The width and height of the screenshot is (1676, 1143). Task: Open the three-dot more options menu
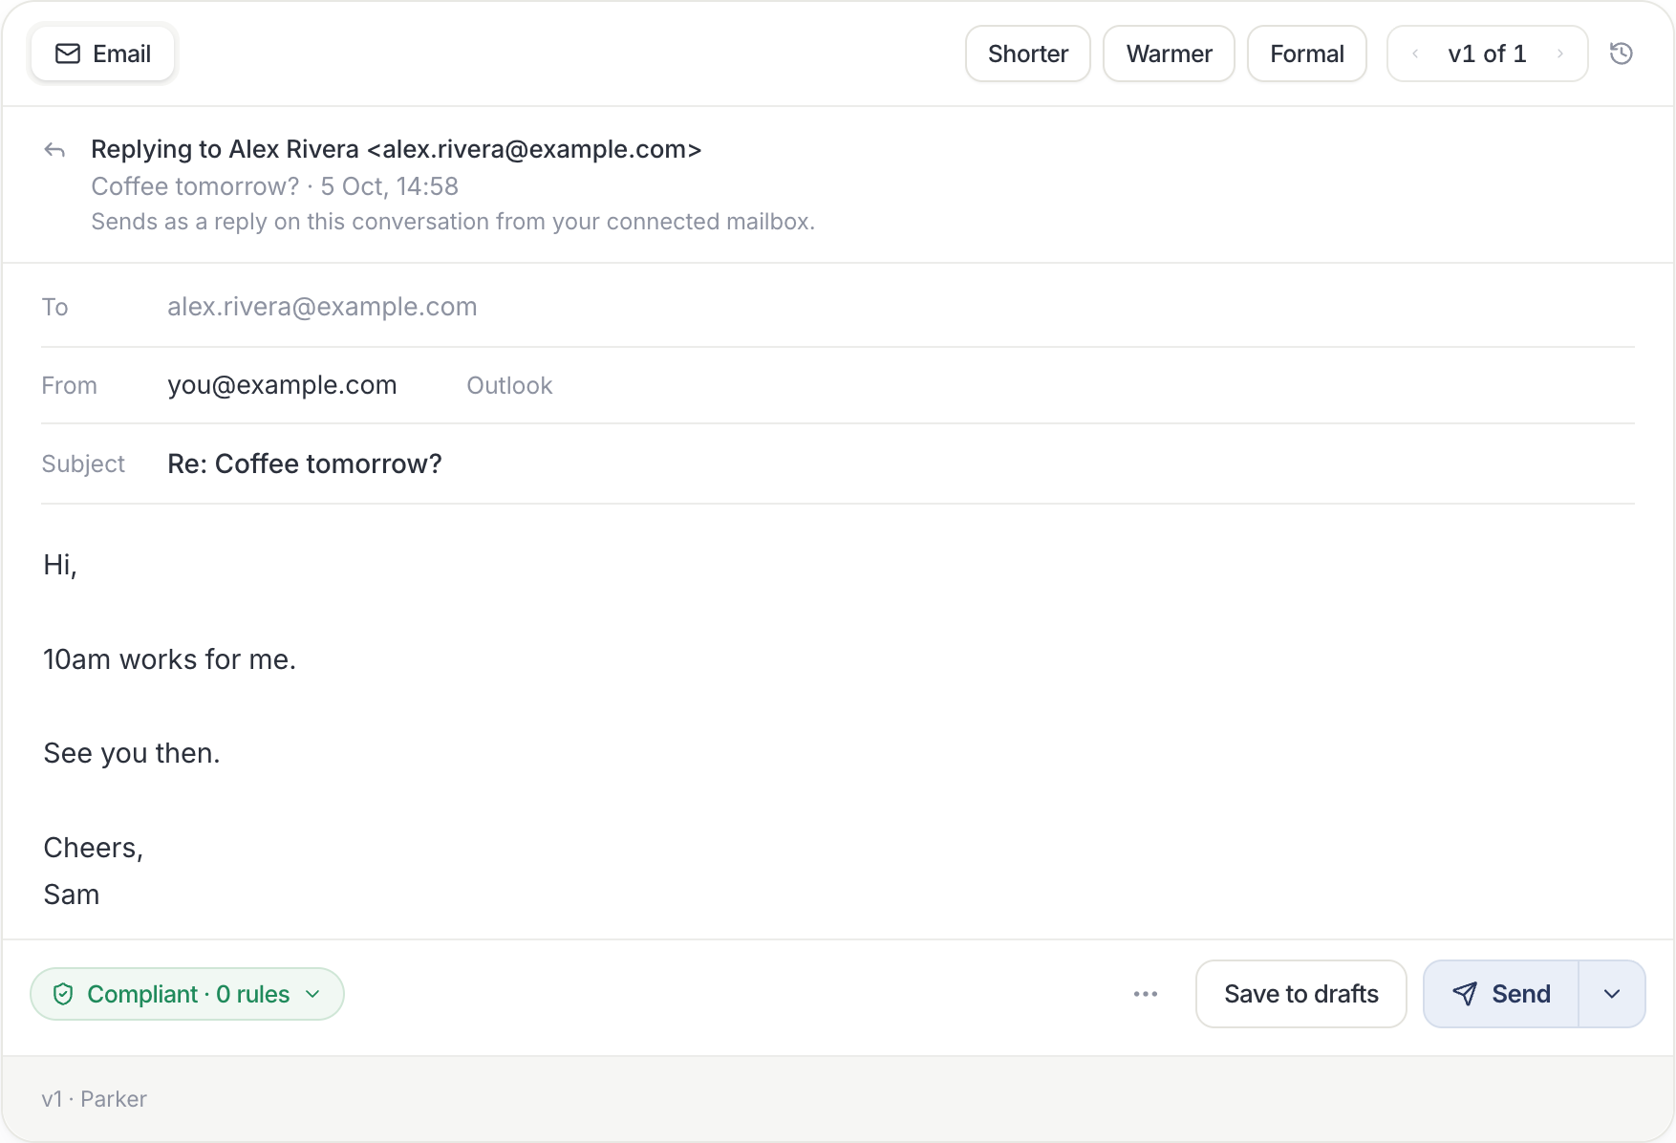coord(1146,994)
